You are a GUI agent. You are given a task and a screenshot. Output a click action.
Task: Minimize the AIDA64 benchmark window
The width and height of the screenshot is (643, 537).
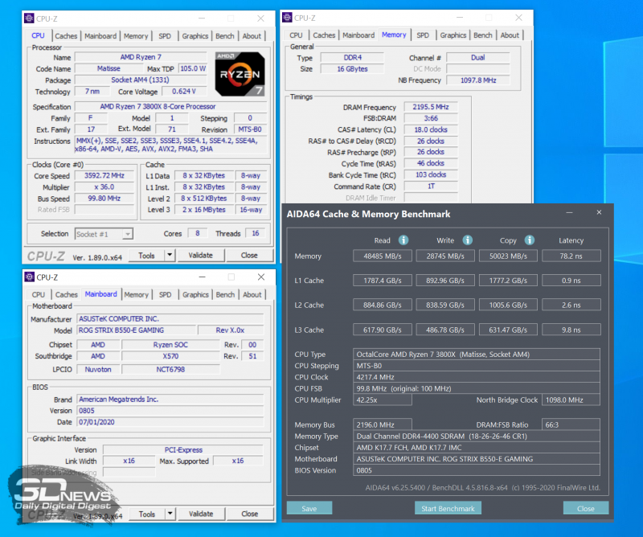(x=569, y=212)
